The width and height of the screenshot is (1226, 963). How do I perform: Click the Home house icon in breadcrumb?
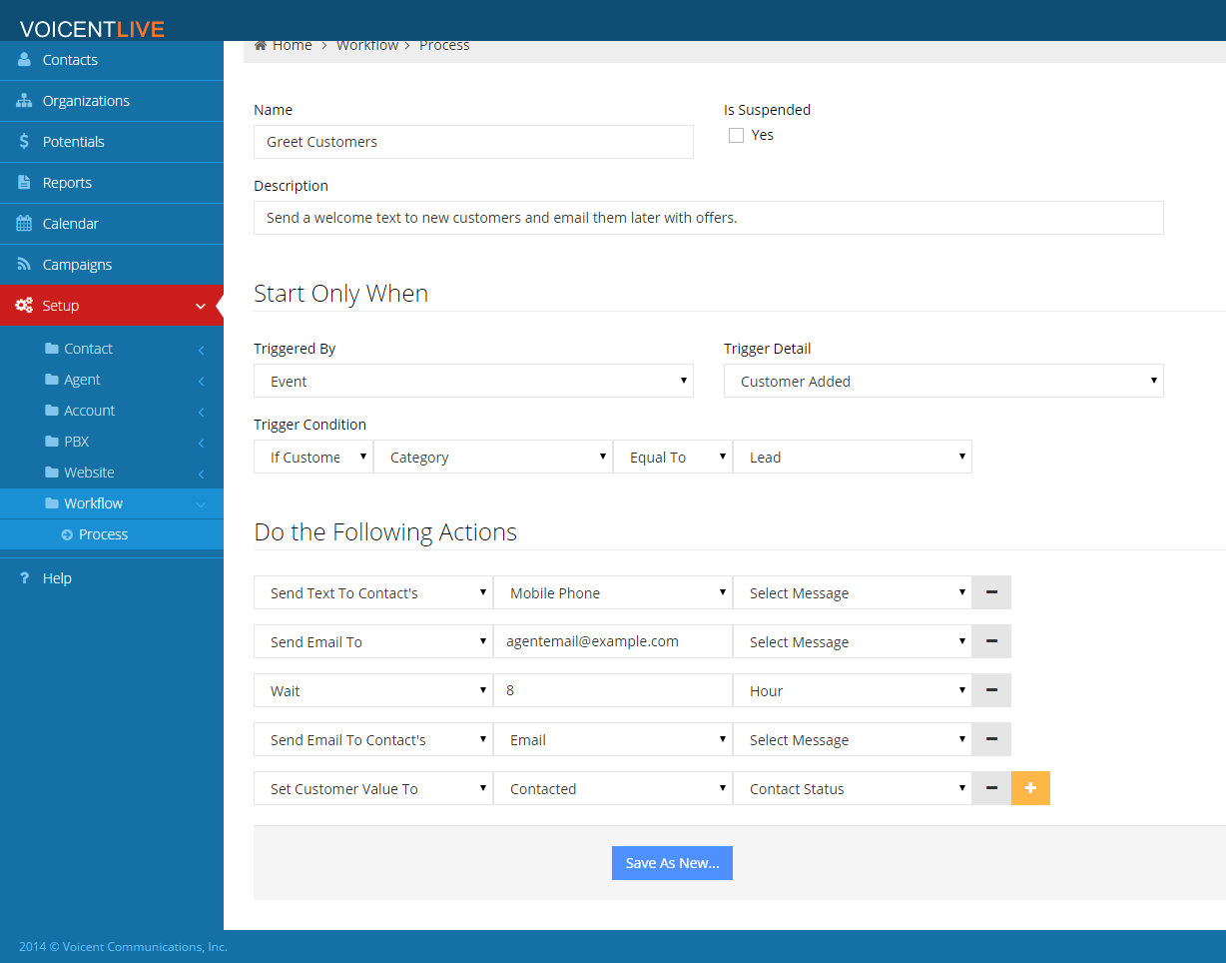261,45
